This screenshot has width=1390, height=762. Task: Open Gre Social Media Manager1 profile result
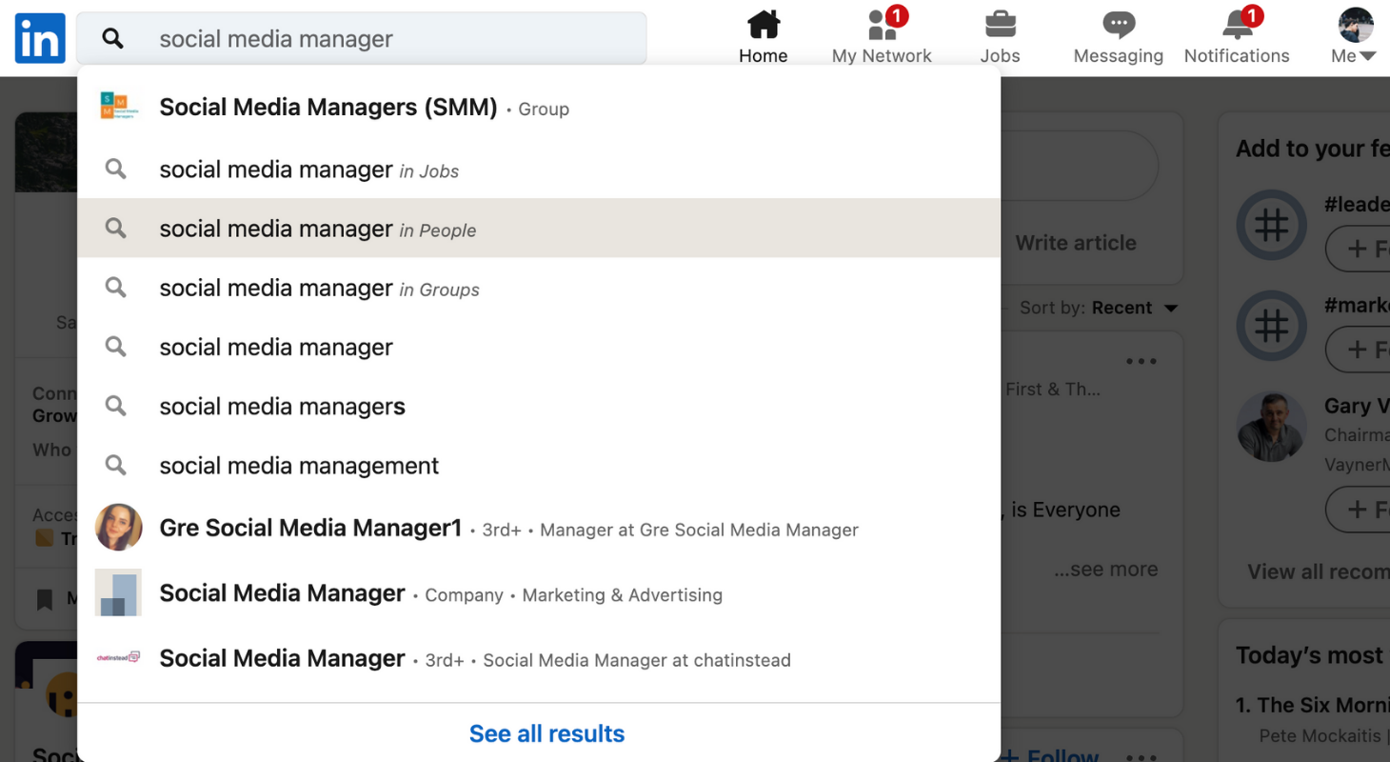point(539,528)
